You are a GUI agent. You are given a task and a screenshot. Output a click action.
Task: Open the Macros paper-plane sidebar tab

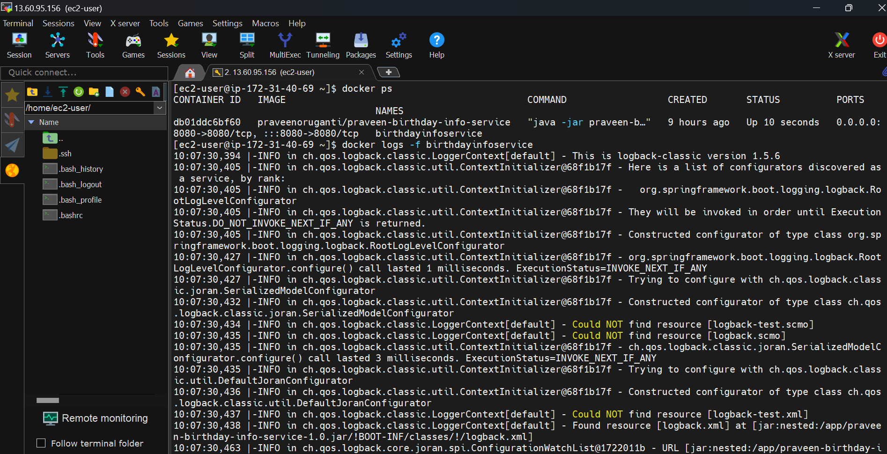pos(12,145)
